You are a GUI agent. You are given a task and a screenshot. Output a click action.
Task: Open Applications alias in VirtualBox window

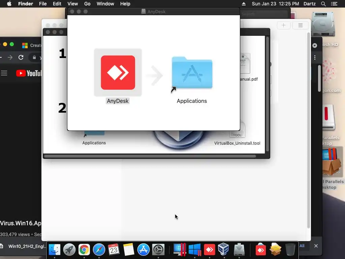tap(94, 133)
